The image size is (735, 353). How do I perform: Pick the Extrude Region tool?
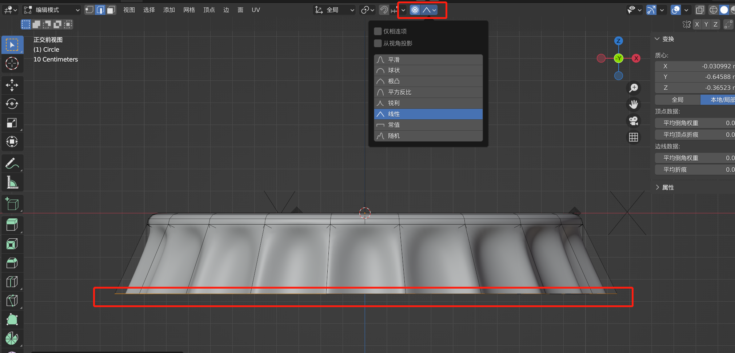click(x=12, y=225)
